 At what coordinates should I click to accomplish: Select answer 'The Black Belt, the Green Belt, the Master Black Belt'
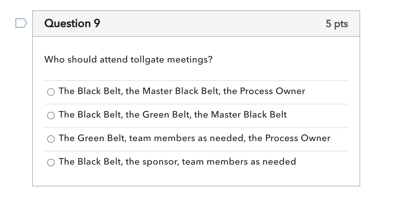pyautogui.click(x=51, y=116)
